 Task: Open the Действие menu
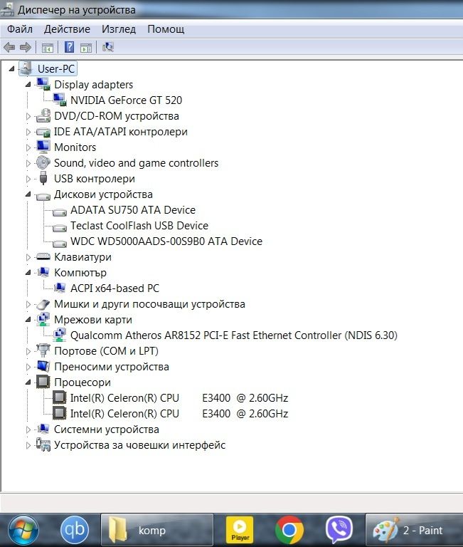[67, 29]
